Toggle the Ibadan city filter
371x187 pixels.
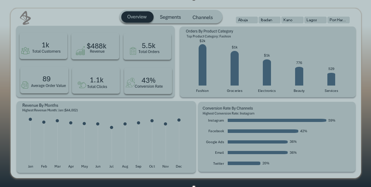click(x=269, y=20)
